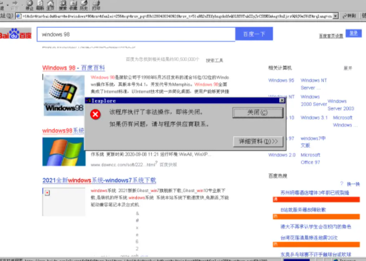
Task: Click the 百度一下 search button
Action: (254, 34)
